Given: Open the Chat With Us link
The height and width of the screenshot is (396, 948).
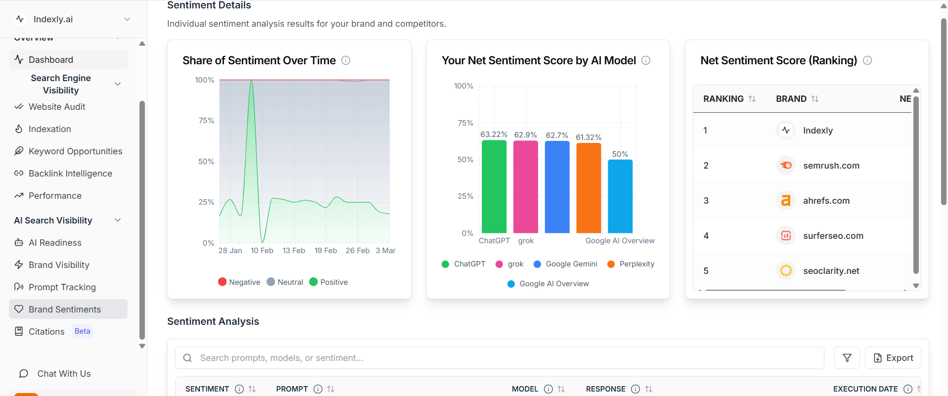Looking at the screenshot, I should pos(64,374).
